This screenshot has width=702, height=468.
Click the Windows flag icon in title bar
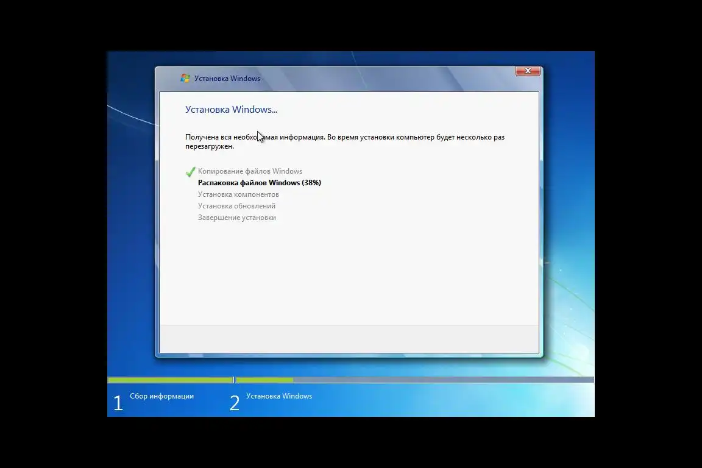(185, 79)
